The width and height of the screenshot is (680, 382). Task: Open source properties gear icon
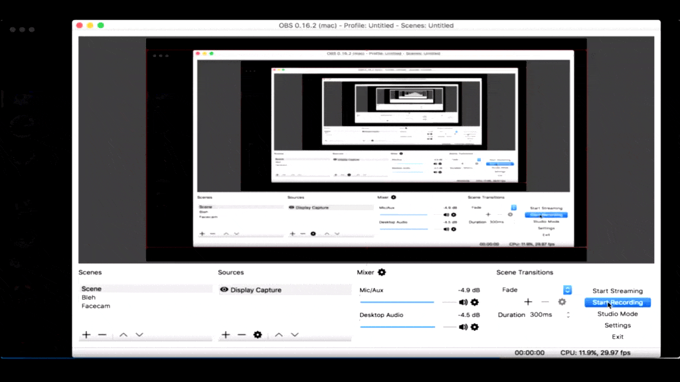[x=258, y=335]
